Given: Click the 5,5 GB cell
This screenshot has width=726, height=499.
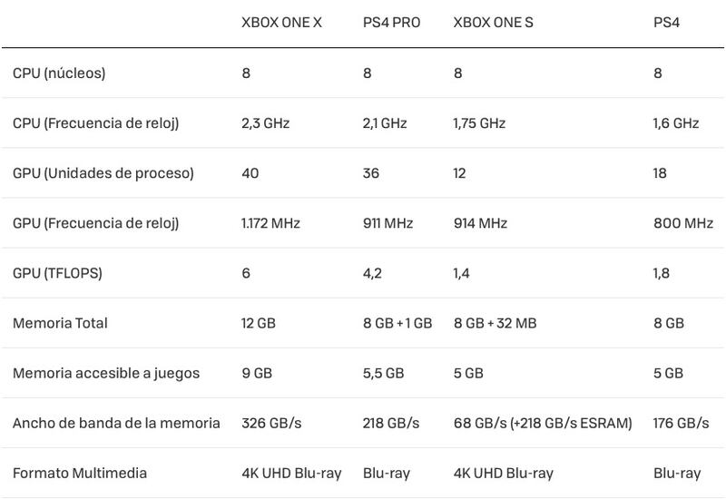Looking at the screenshot, I should coord(383,373).
